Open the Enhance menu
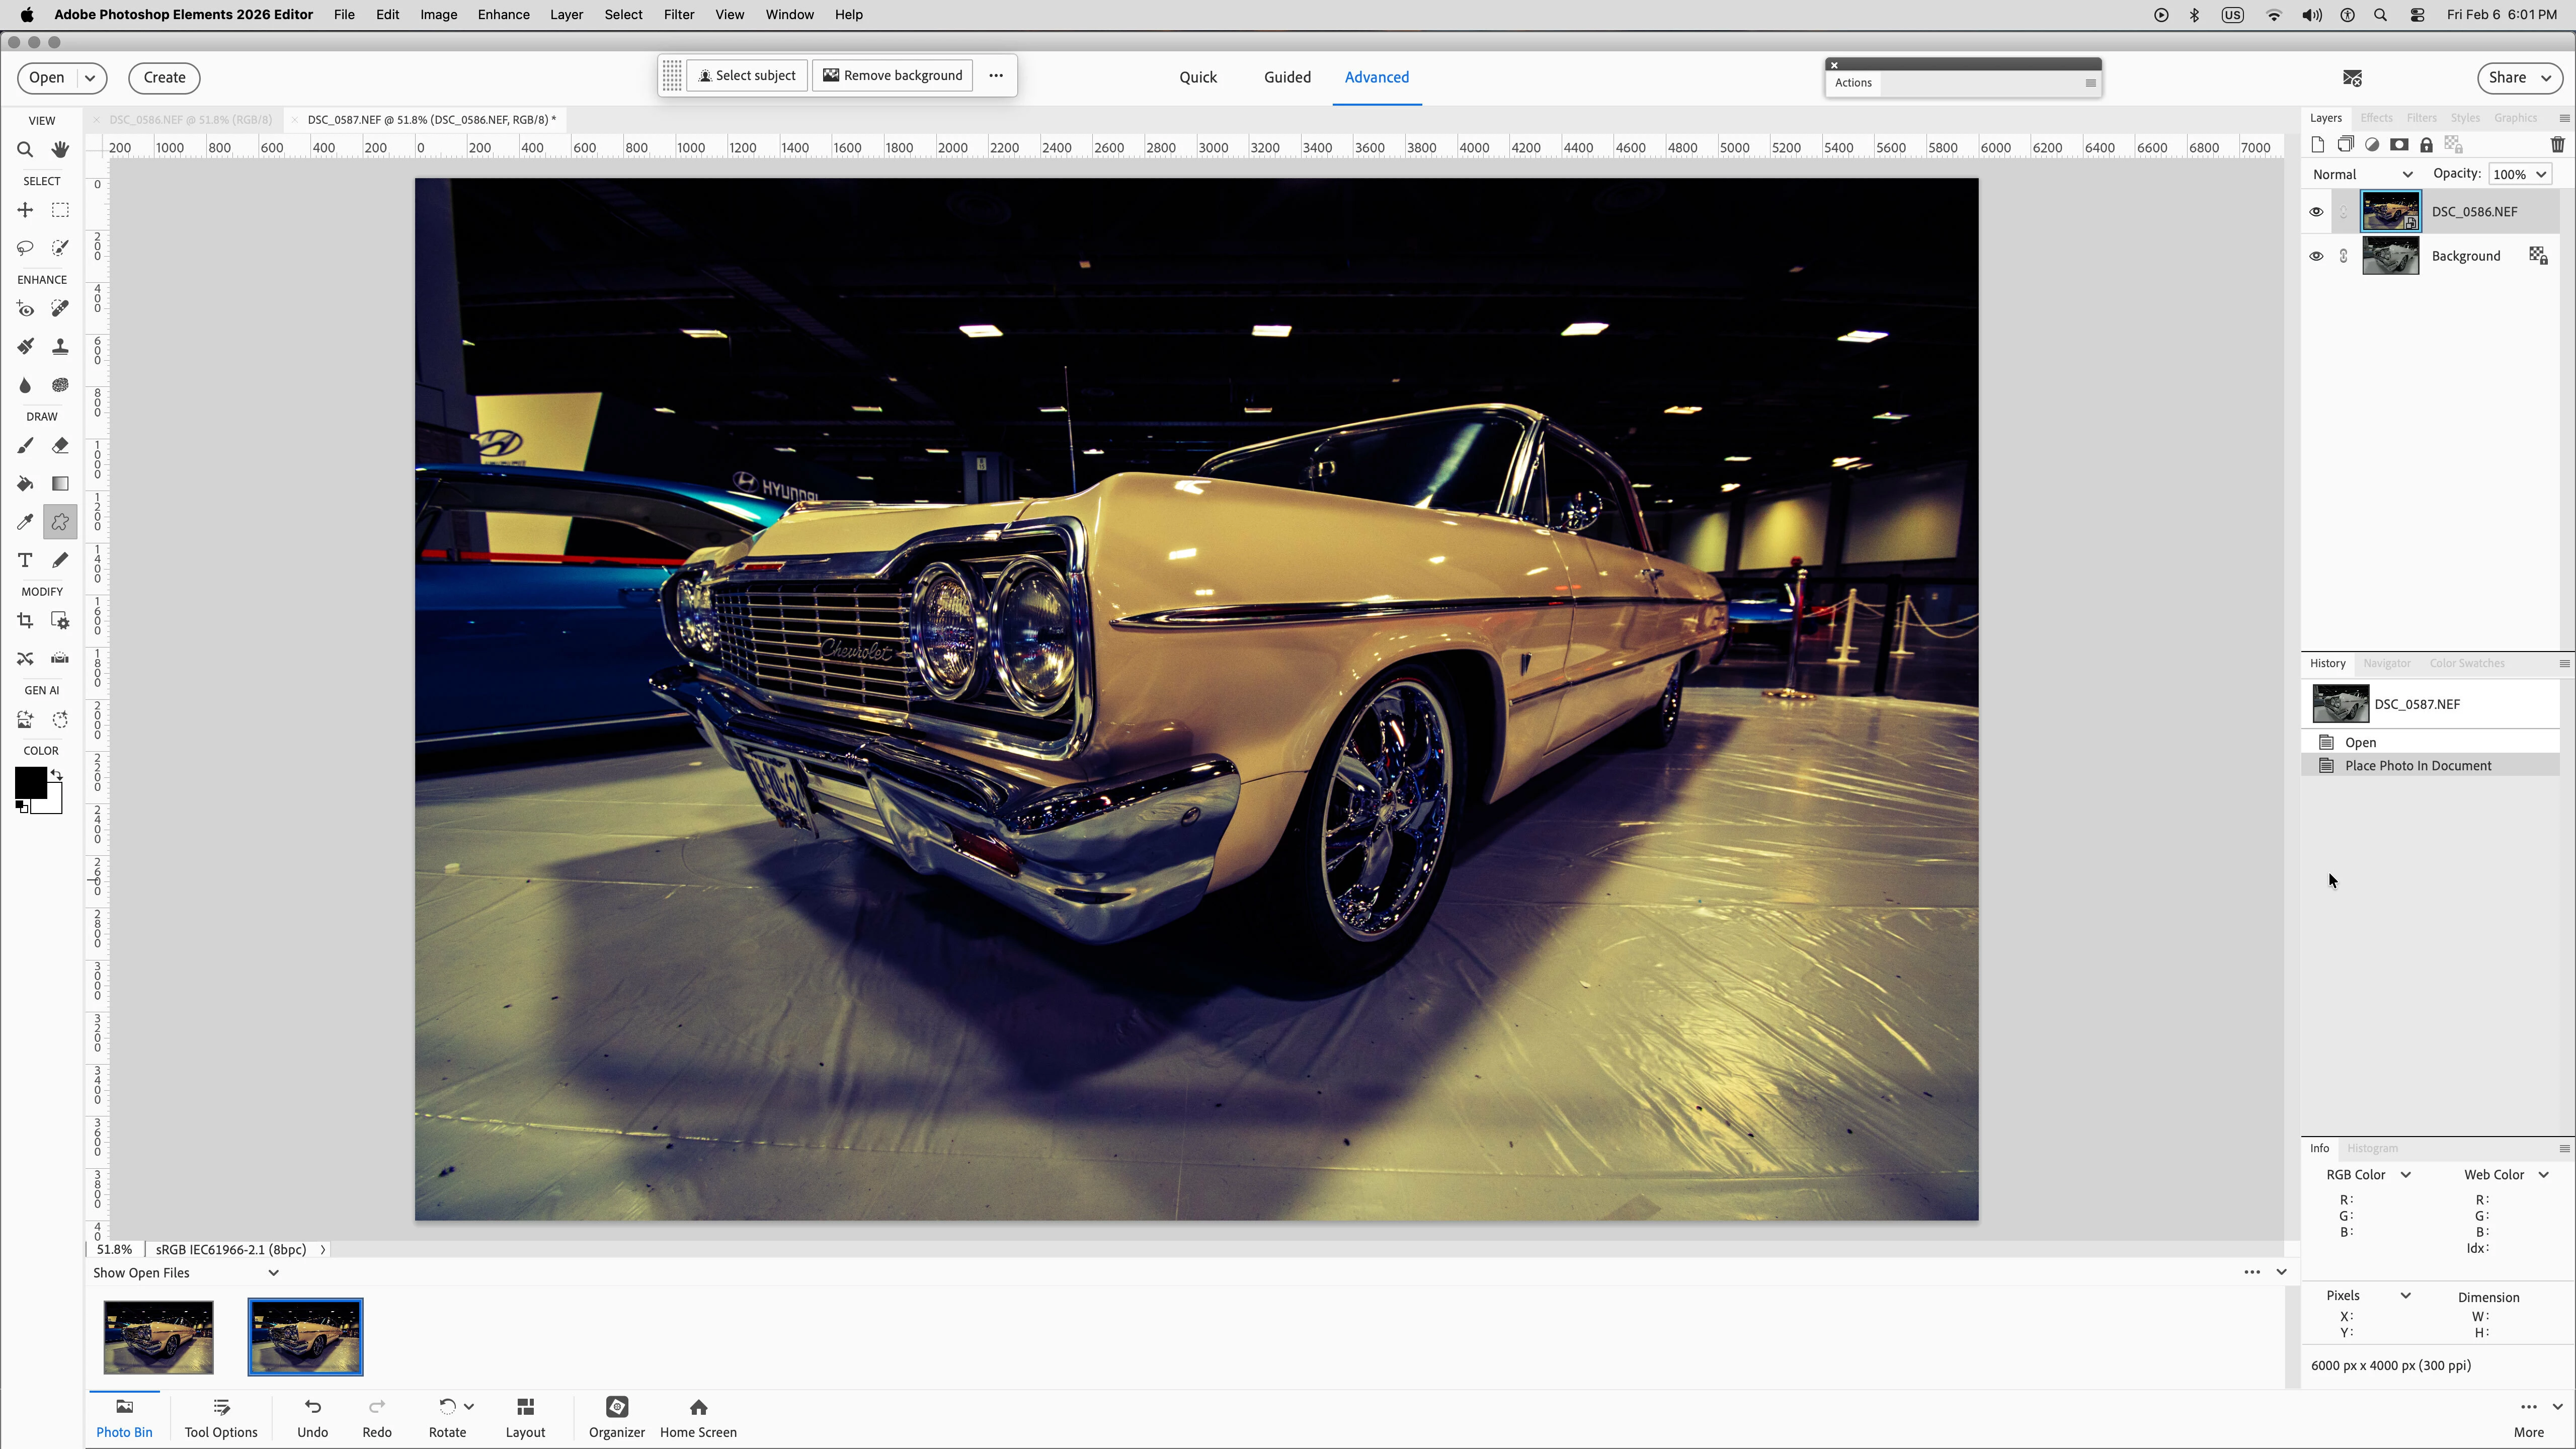This screenshot has width=2576, height=1449. pos(503,15)
